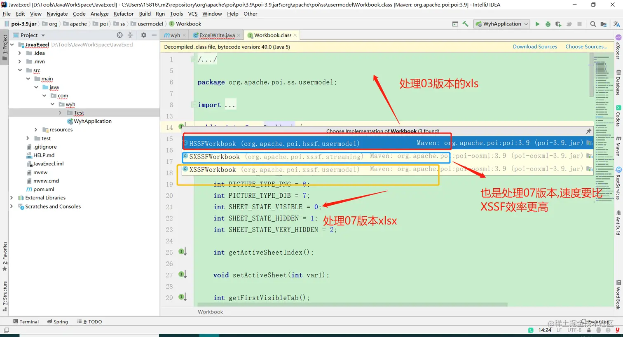623x337 pixels.
Task: Expand the resources folder
Action: pos(36,129)
